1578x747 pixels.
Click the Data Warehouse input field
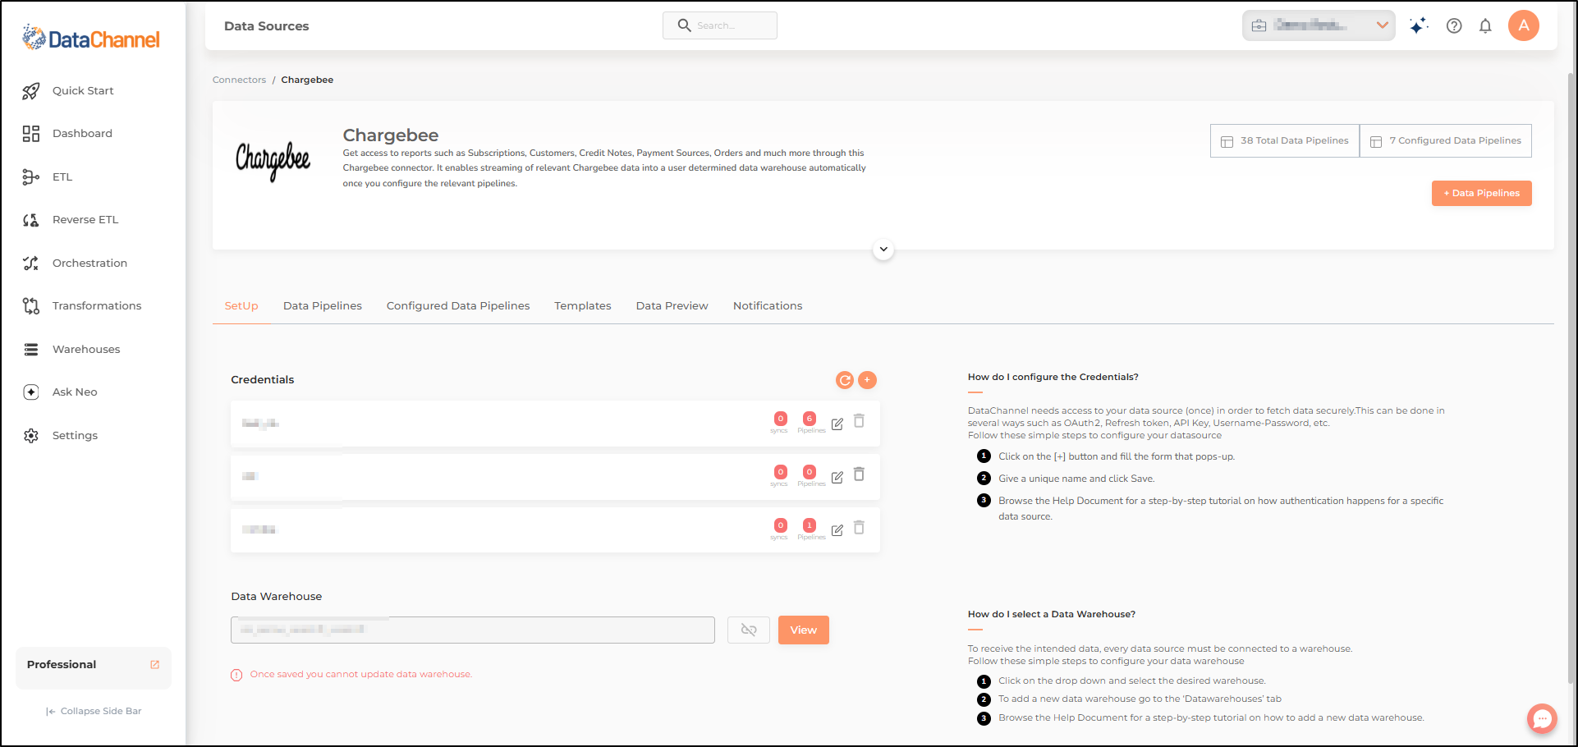tap(473, 630)
